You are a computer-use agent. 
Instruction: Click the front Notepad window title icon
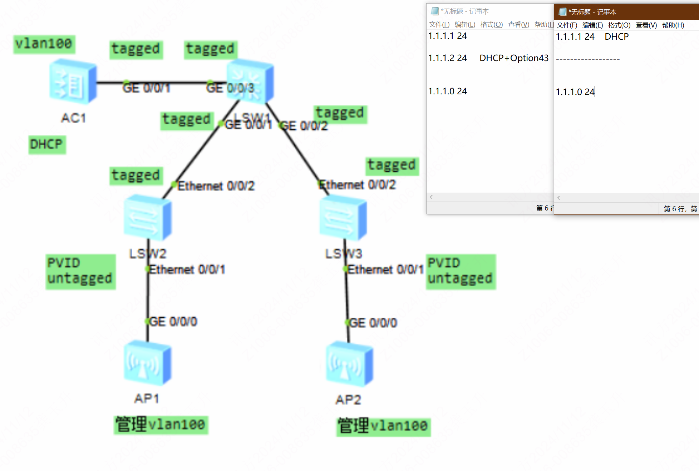tap(562, 12)
